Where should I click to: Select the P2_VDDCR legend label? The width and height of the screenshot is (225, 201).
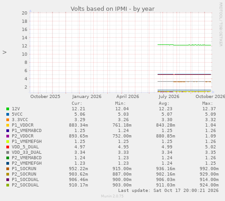click(23, 136)
